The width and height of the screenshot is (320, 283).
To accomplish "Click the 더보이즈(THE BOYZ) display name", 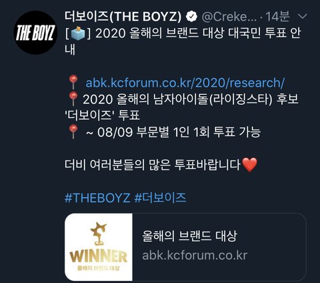I will (123, 17).
